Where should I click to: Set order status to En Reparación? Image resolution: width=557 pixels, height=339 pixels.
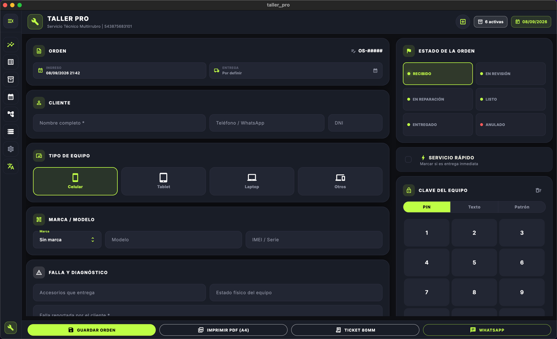pyautogui.click(x=438, y=99)
